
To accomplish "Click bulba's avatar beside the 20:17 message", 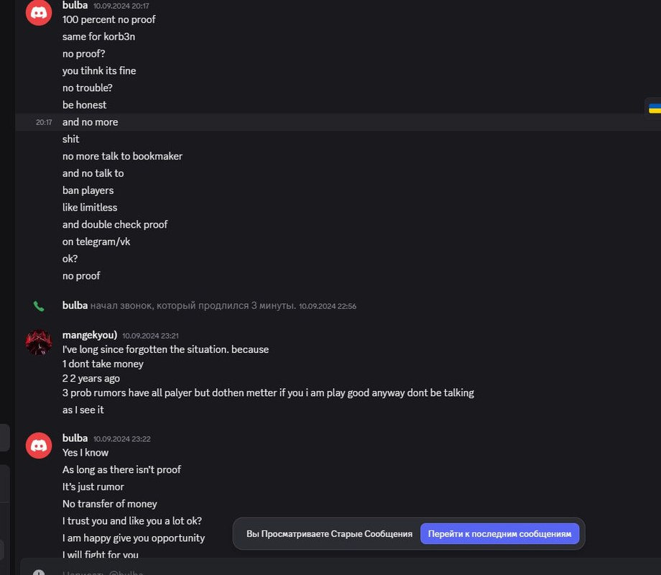I will [x=39, y=12].
